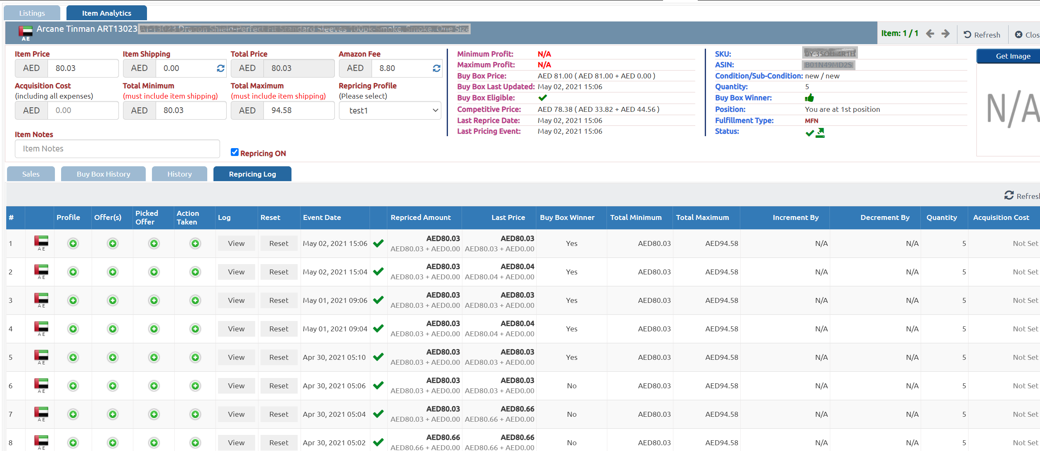The image size is (1040, 451).
Task: Click the Total Maximum price field
Action: point(298,111)
